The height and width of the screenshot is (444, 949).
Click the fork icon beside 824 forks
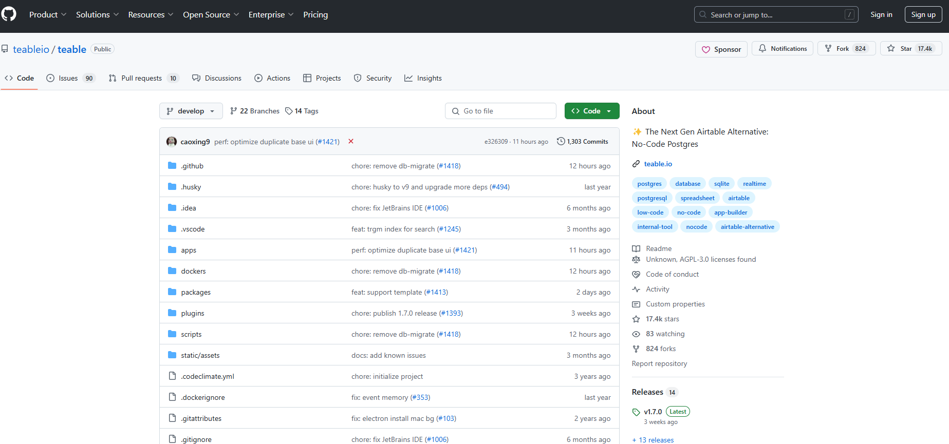636,349
